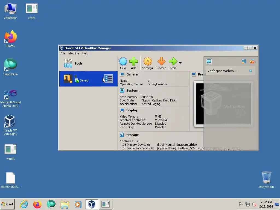Clear all notifications with the delete-all icon

coord(252,61)
